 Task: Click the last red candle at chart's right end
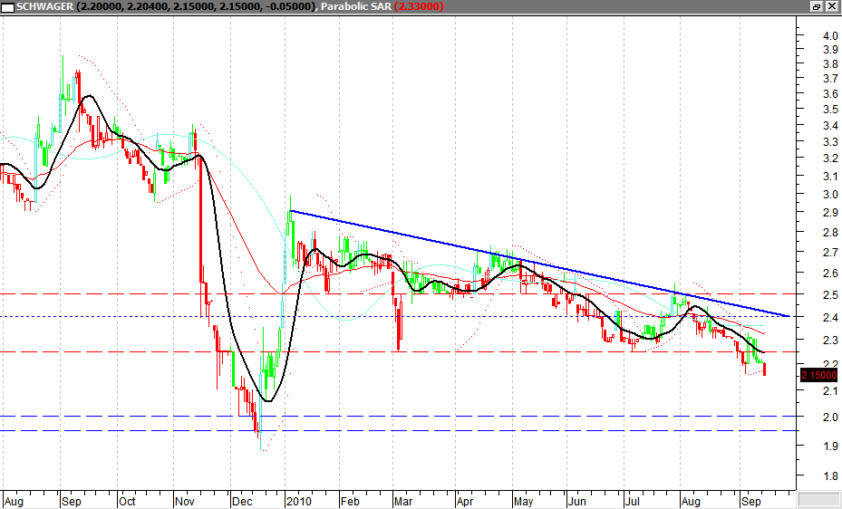[766, 369]
